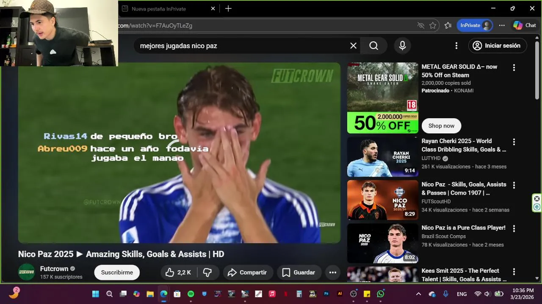This screenshot has width=542, height=304.
Task: Click the address bar URL text
Action: click(155, 25)
